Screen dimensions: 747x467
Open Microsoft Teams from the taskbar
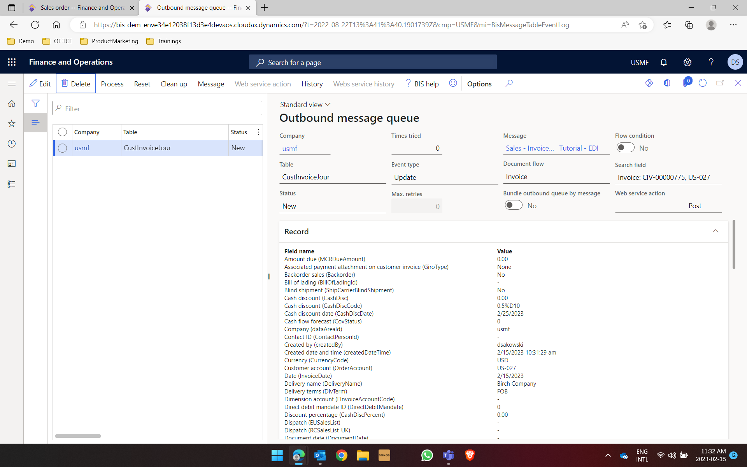[448, 455]
